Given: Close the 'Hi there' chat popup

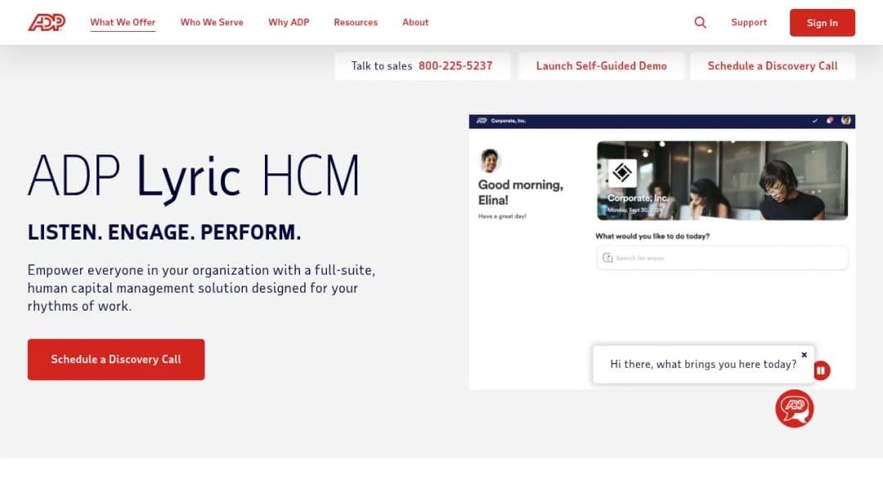Looking at the screenshot, I should [805, 355].
